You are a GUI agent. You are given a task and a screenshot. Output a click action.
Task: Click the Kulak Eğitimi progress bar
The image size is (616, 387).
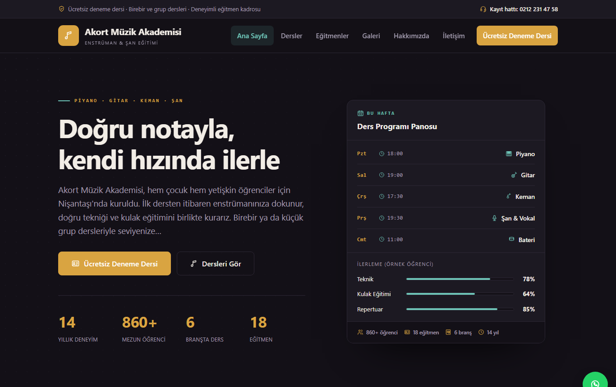click(460, 294)
